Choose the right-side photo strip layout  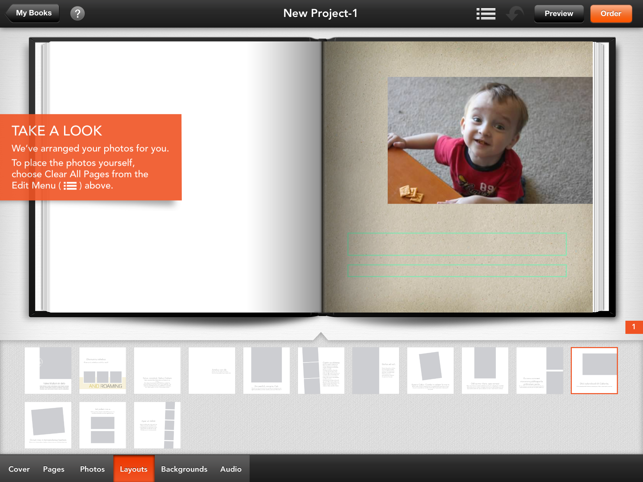click(x=157, y=425)
